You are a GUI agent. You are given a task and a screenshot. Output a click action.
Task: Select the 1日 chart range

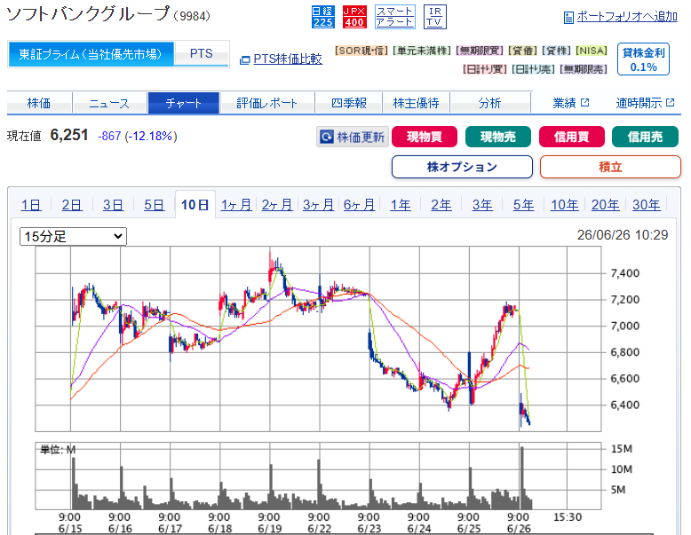coord(31,205)
